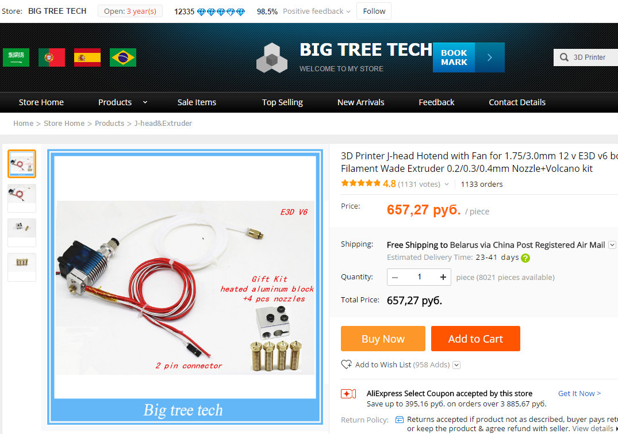The width and height of the screenshot is (618, 434).
Task: Decrease quantity with the minus button
Action: pyautogui.click(x=395, y=277)
